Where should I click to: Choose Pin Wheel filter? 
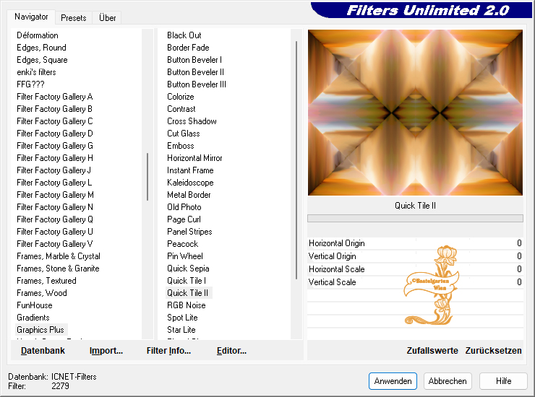(185, 256)
